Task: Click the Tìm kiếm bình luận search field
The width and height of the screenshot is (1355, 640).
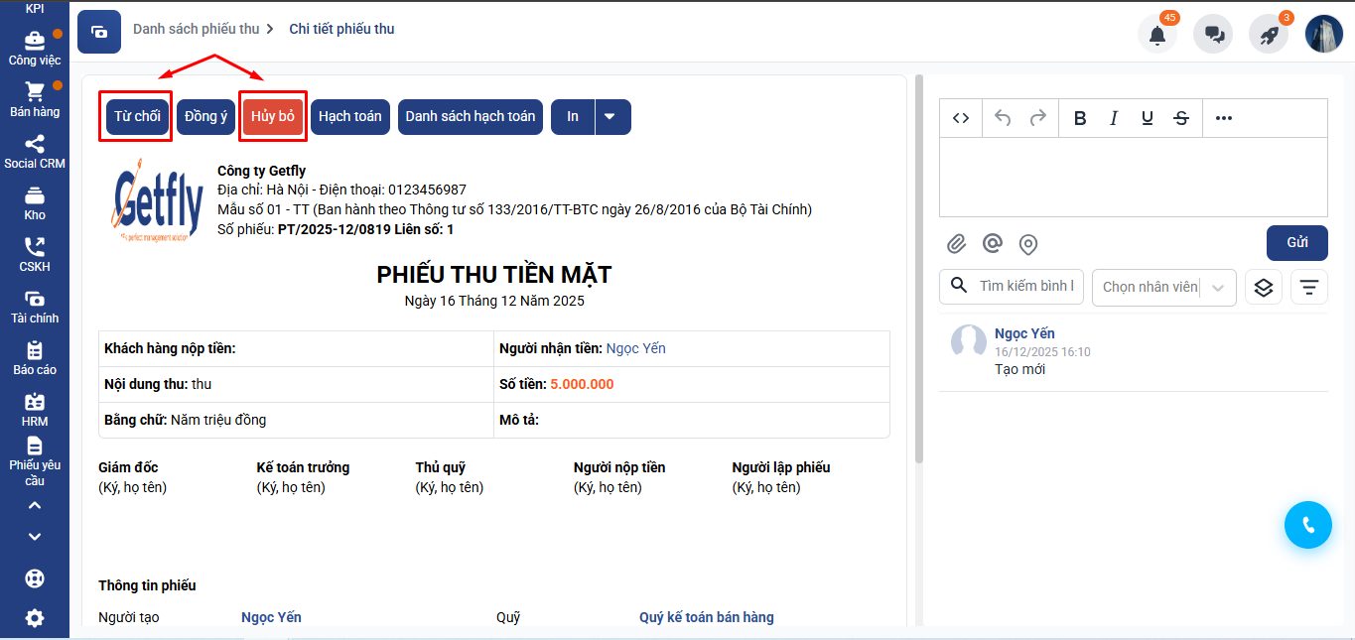Action: point(1025,286)
